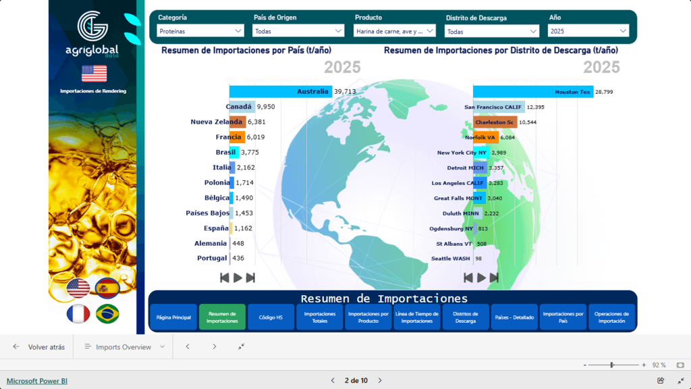Skip to next frame on district chart
The height and width of the screenshot is (389, 691).
[494, 278]
